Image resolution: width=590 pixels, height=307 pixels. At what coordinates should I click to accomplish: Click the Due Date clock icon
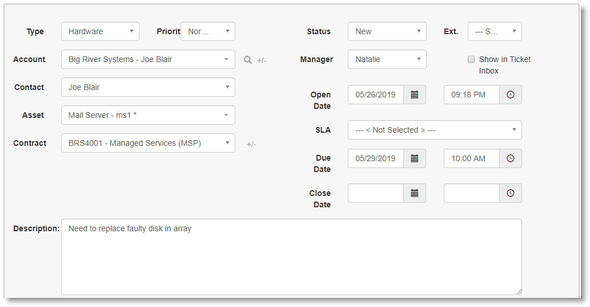tap(511, 158)
